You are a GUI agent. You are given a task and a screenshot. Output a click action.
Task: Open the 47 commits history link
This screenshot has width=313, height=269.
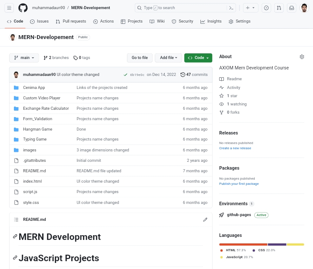click(x=194, y=75)
